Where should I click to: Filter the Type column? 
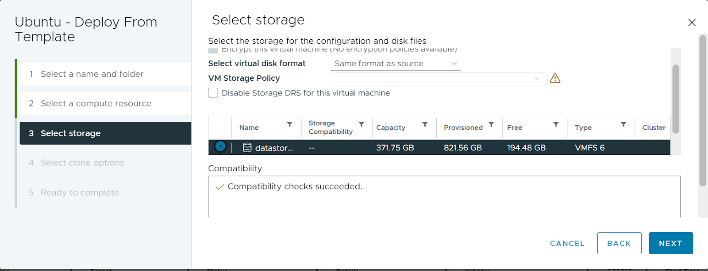pyautogui.click(x=623, y=124)
